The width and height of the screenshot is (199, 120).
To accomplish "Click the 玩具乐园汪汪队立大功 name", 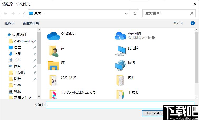I will click(78, 92).
